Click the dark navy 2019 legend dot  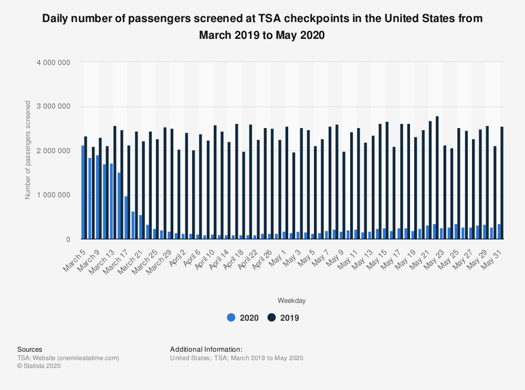272,318
